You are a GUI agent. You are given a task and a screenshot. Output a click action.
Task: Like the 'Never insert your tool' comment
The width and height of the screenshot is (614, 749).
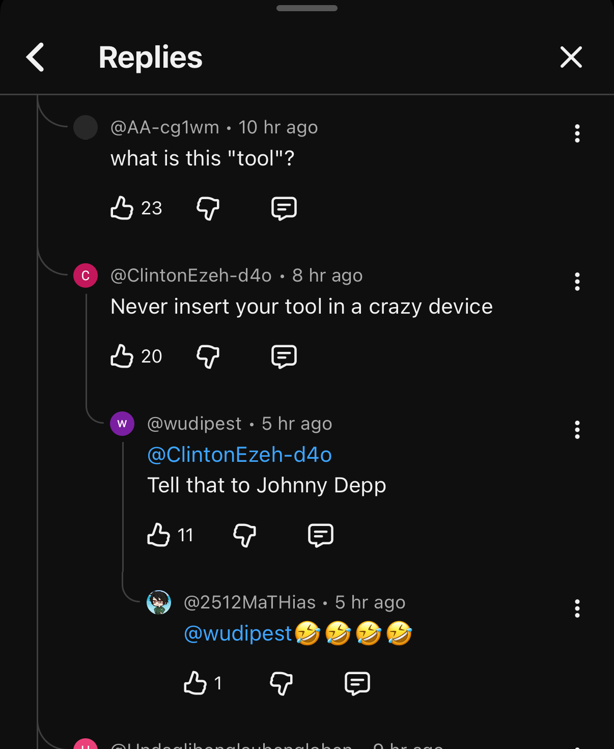[122, 356]
